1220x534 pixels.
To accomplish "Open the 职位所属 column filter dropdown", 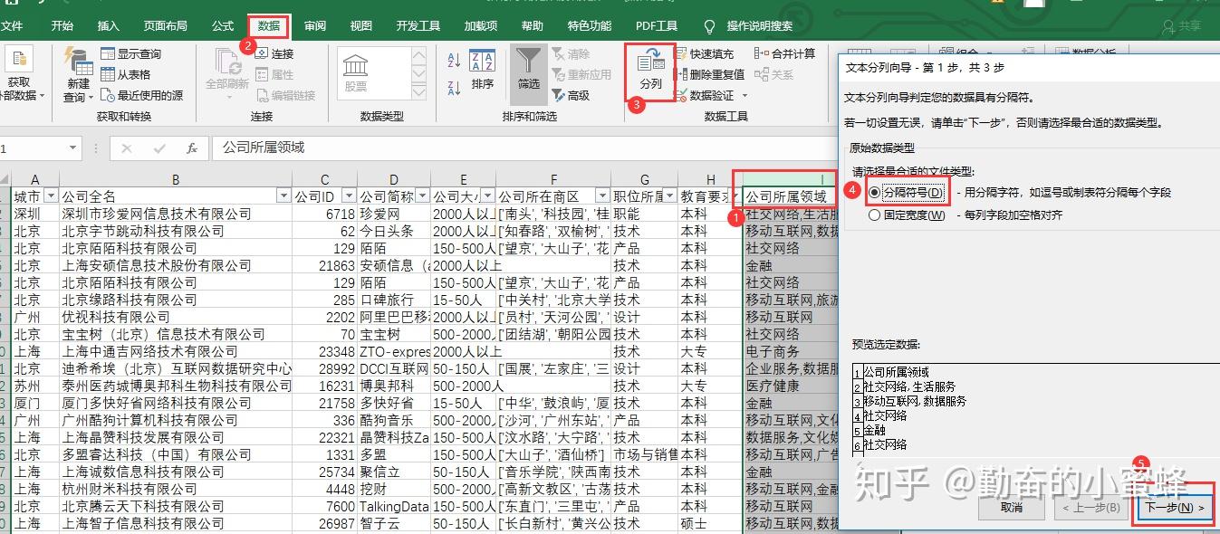I will point(669,196).
